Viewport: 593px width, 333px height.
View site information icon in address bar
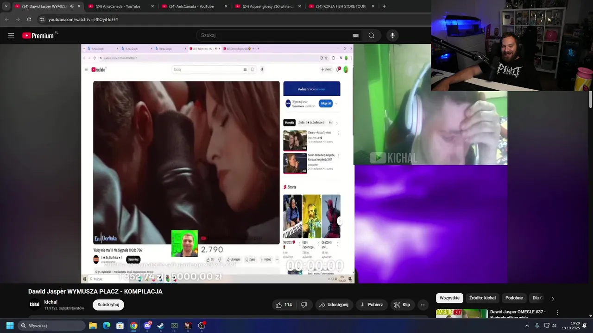pyautogui.click(x=42, y=19)
